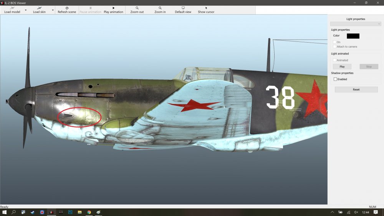Click the muted volume tray icon
Viewport: 384px width, 216px height.
356,212
